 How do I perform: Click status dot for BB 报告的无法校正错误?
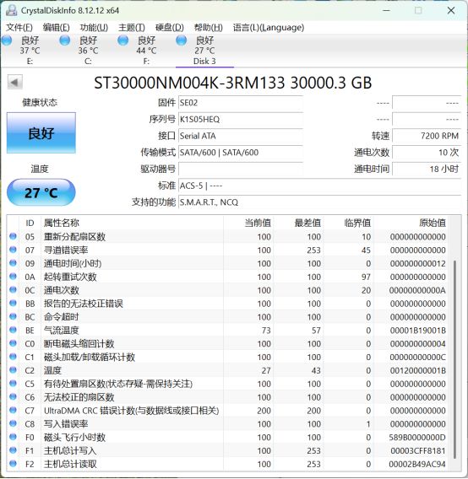(x=13, y=303)
